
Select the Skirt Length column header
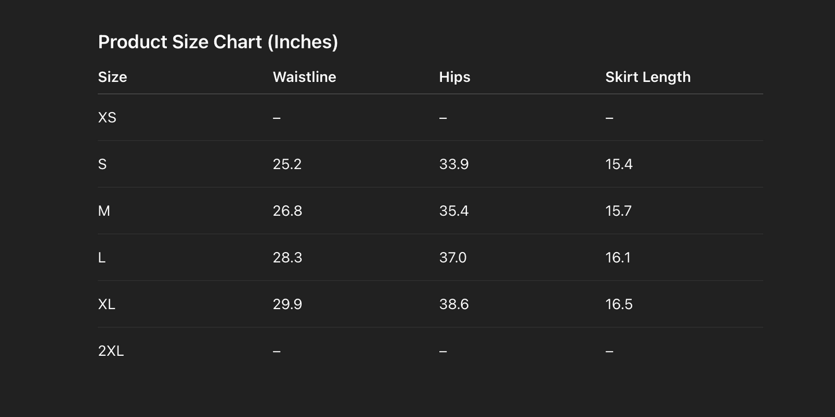point(648,77)
